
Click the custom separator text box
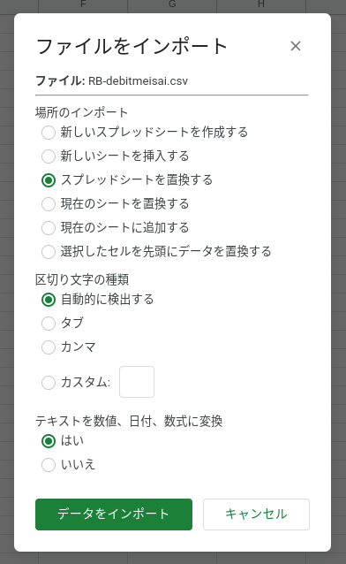coord(137,382)
